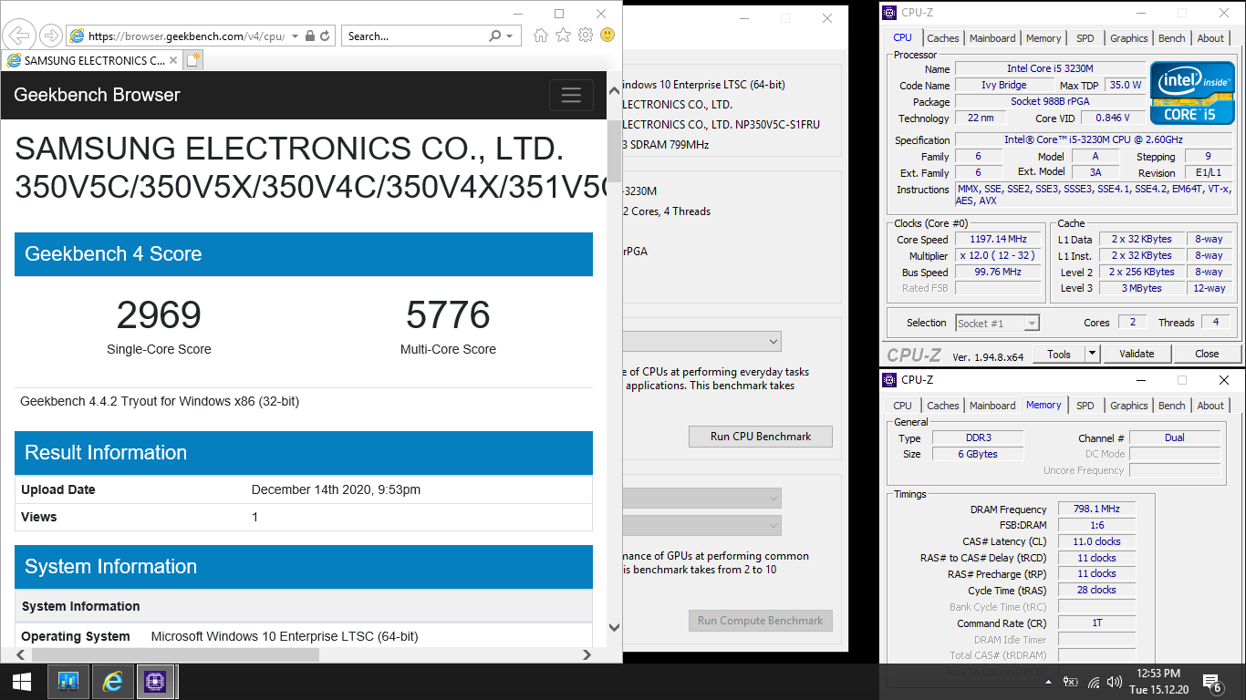Open Graphics tab in lower CPU-Z window
Image resolution: width=1246 pixels, height=700 pixels.
coord(1129,406)
